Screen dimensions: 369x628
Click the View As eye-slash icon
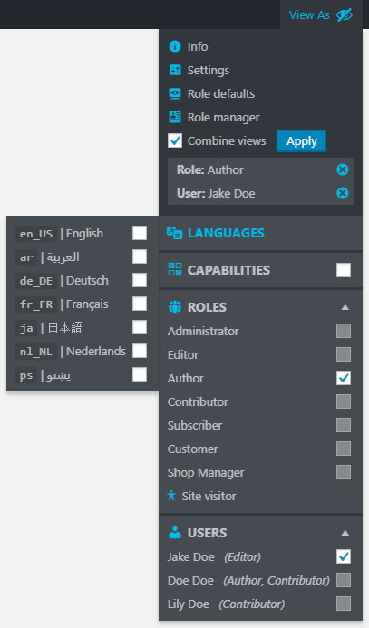click(345, 15)
